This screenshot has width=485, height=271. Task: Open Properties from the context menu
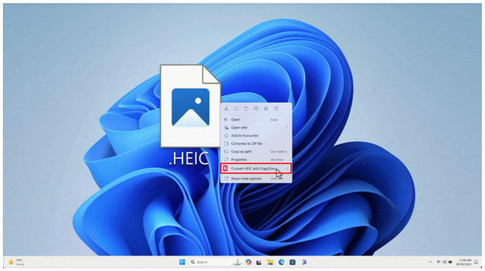[x=256, y=159]
